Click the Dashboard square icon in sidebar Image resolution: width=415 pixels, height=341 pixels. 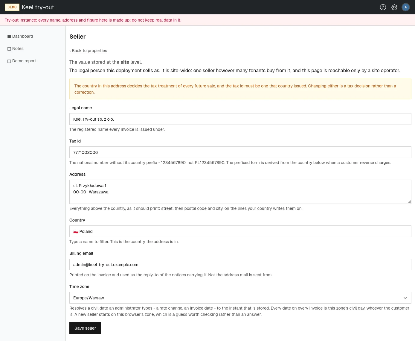[x=9, y=37]
